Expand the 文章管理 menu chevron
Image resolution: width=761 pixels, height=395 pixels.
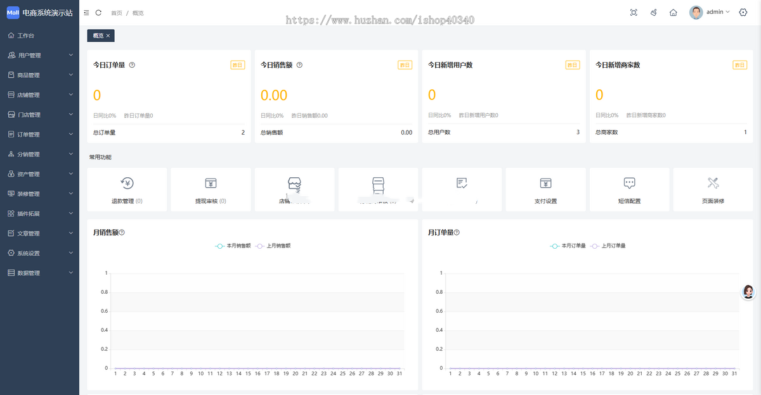(x=71, y=233)
